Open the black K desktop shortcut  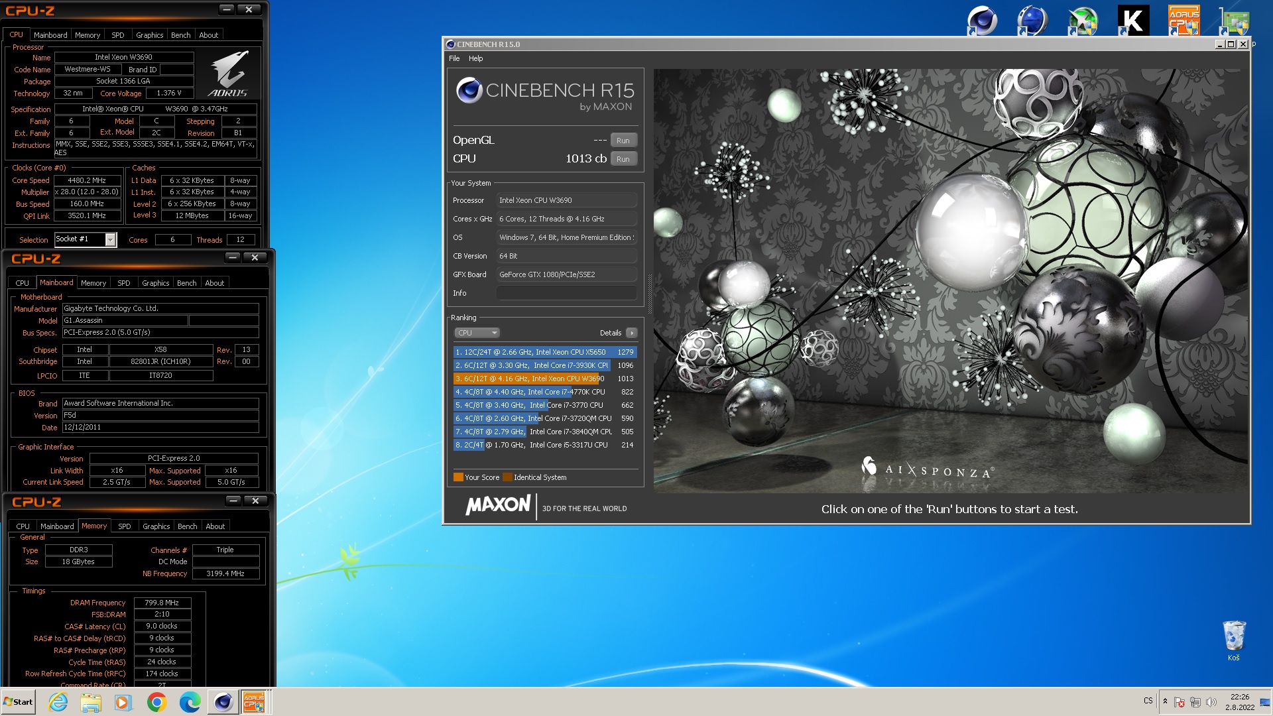click(x=1133, y=20)
